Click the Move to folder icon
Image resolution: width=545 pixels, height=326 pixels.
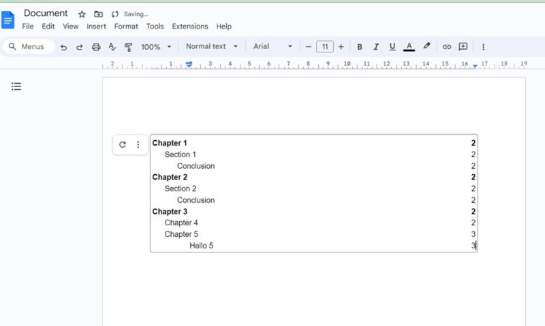tap(99, 14)
